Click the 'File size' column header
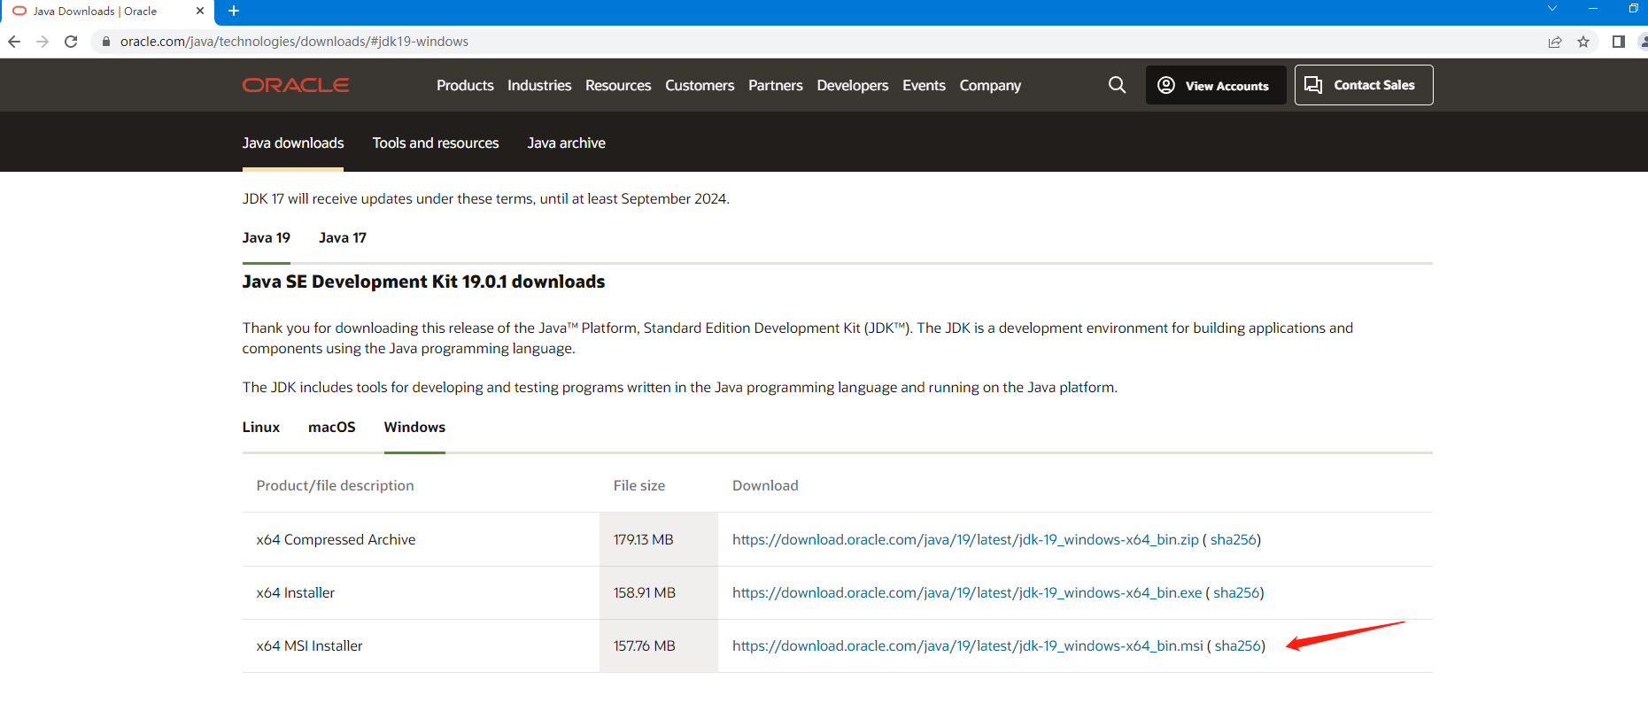 (639, 485)
